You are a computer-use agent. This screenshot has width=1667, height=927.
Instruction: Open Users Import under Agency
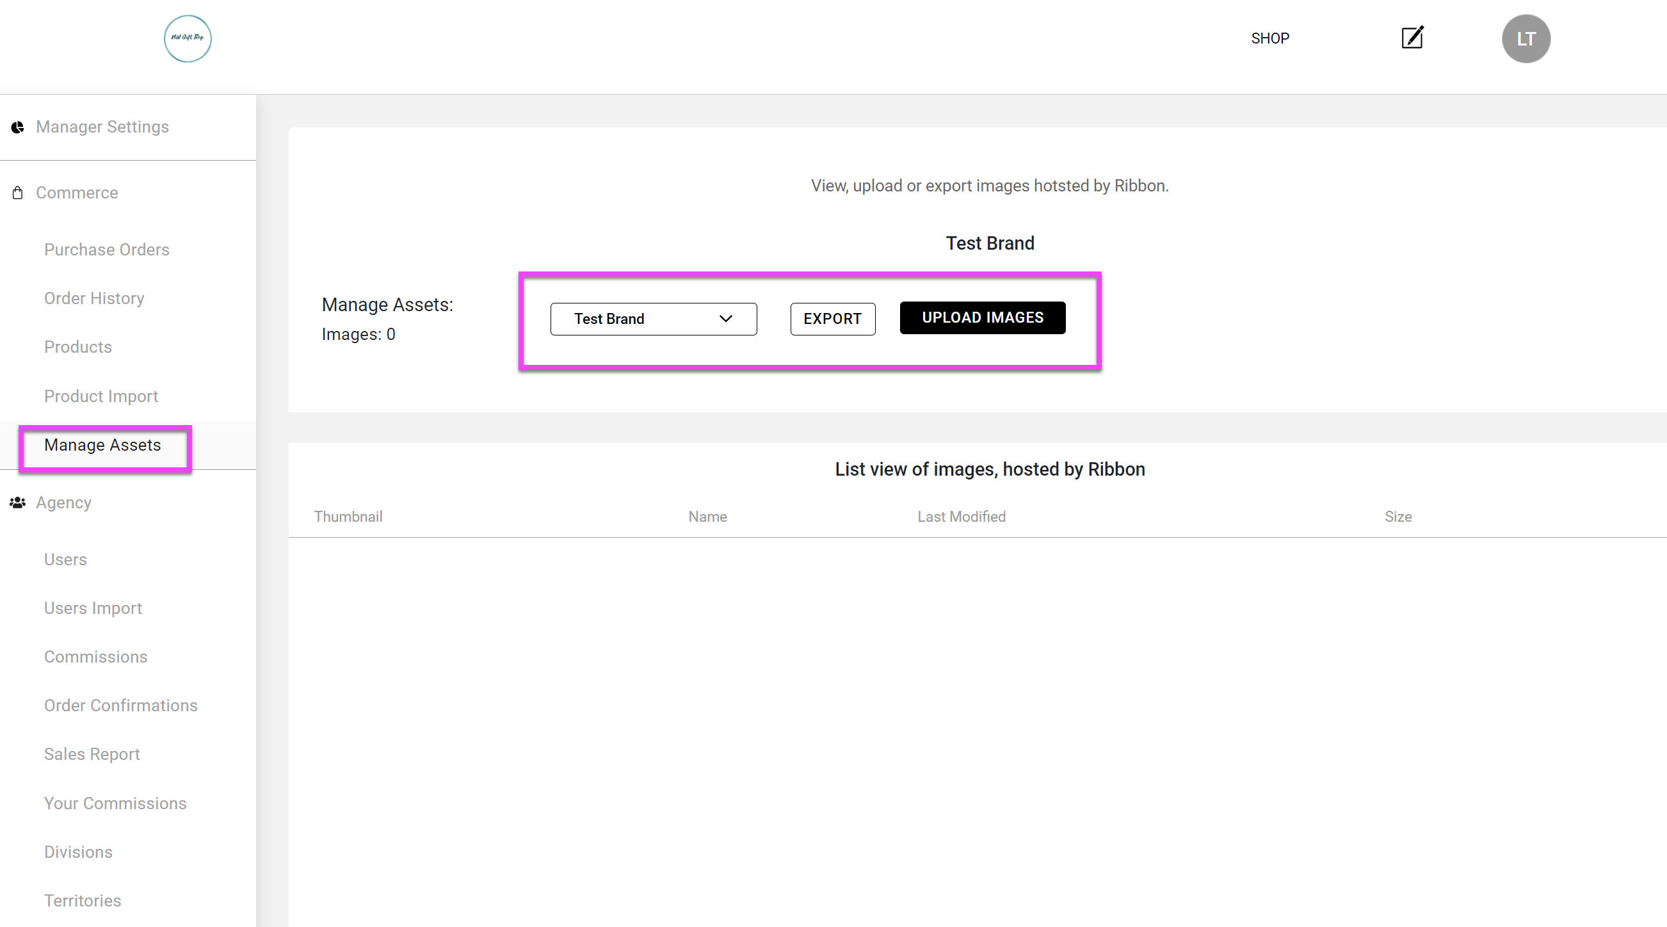tap(93, 608)
